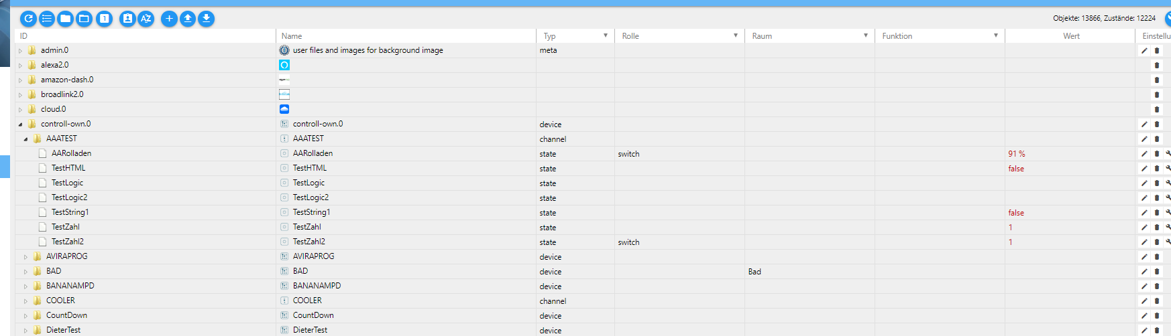Expand the BAD device node

(x=25, y=272)
